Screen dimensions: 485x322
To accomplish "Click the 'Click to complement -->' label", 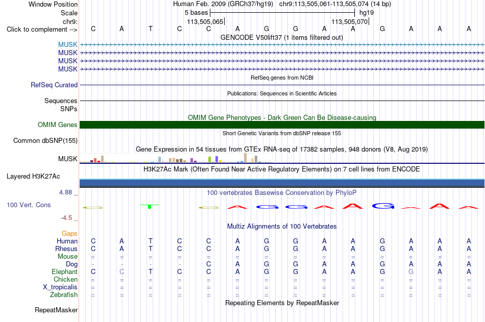I will click(42, 30).
